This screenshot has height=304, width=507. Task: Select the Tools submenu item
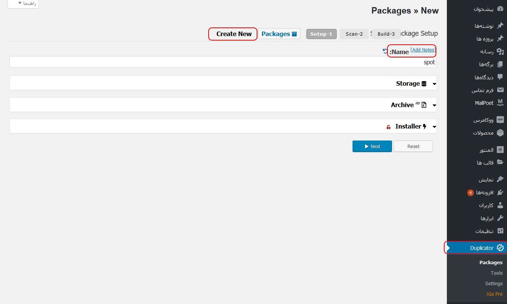pyautogui.click(x=496, y=273)
